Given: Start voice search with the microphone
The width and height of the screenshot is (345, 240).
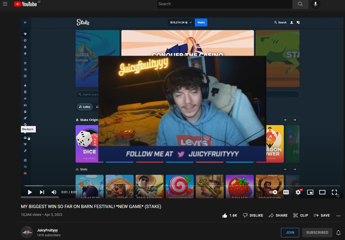Looking at the screenshot, I should (x=315, y=4).
